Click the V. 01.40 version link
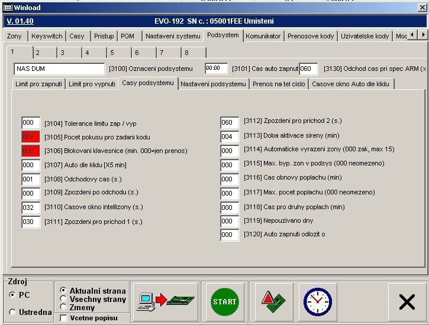The width and height of the screenshot is (429, 325). point(20,21)
